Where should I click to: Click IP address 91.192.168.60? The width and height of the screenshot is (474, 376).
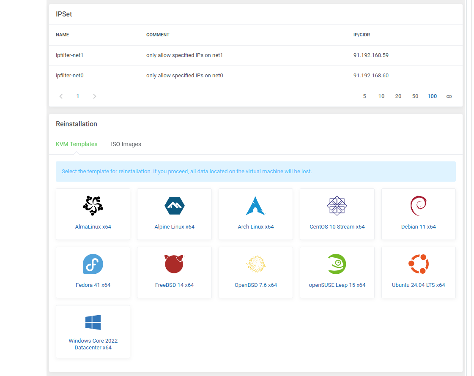pos(371,76)
